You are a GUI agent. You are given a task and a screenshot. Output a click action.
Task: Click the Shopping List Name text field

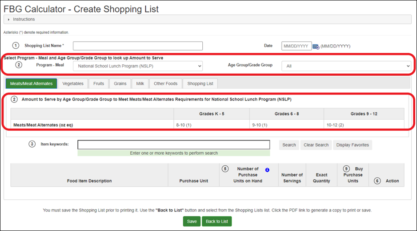138,46
